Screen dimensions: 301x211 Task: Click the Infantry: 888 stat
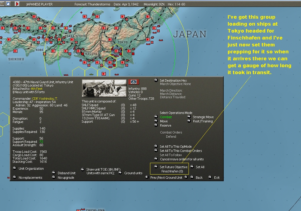[x=137, y=89]
